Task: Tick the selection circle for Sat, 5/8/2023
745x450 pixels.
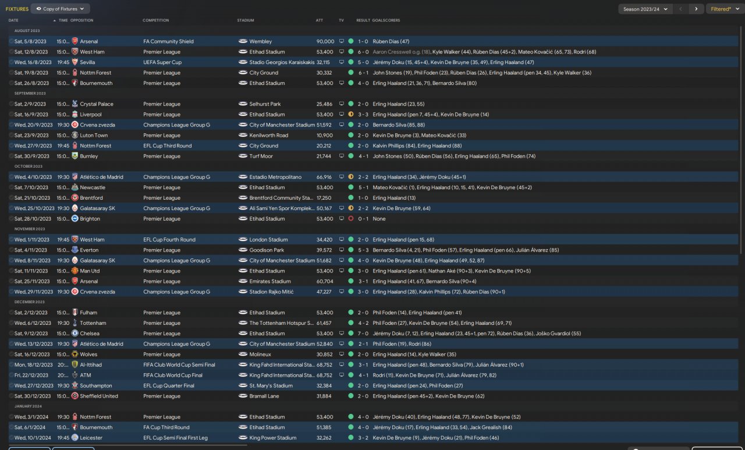Action: tap(11, 41)
